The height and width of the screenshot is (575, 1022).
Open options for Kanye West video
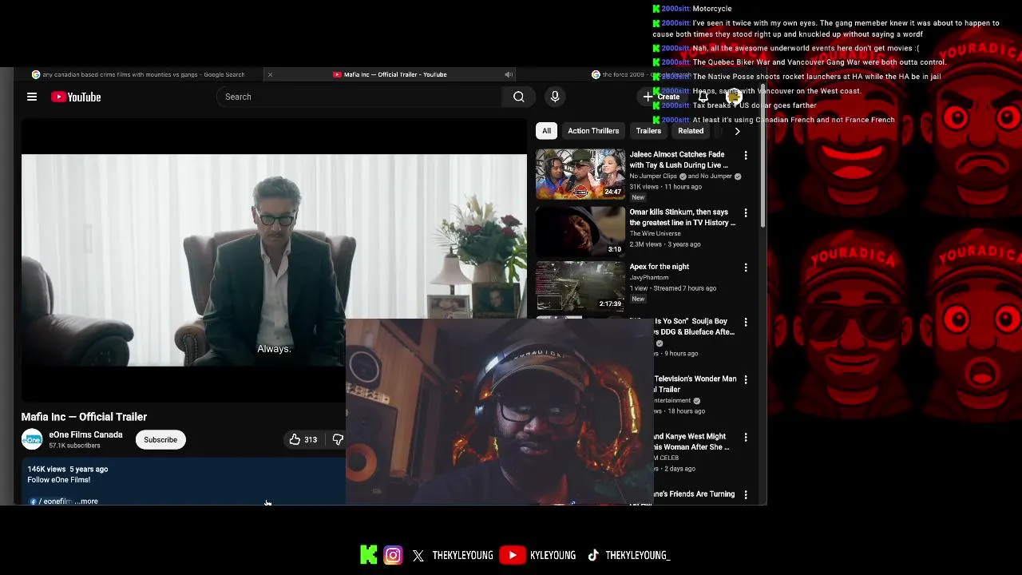746,437
